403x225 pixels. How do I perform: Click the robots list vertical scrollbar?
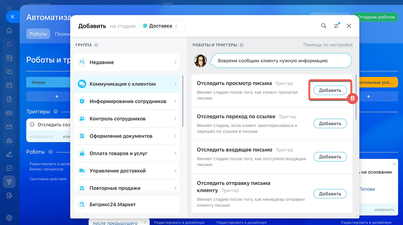[x=356, y=98]
